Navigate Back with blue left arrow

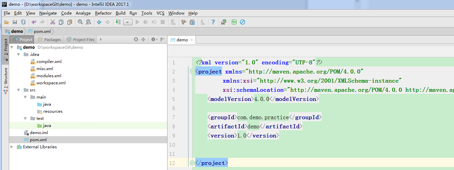(99, 22)
